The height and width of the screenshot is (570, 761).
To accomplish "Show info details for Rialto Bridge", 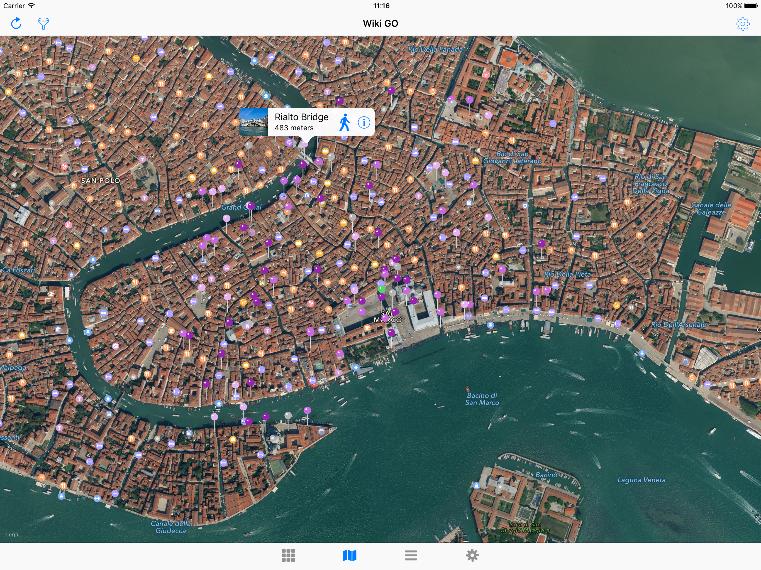I will coord(364,122).
